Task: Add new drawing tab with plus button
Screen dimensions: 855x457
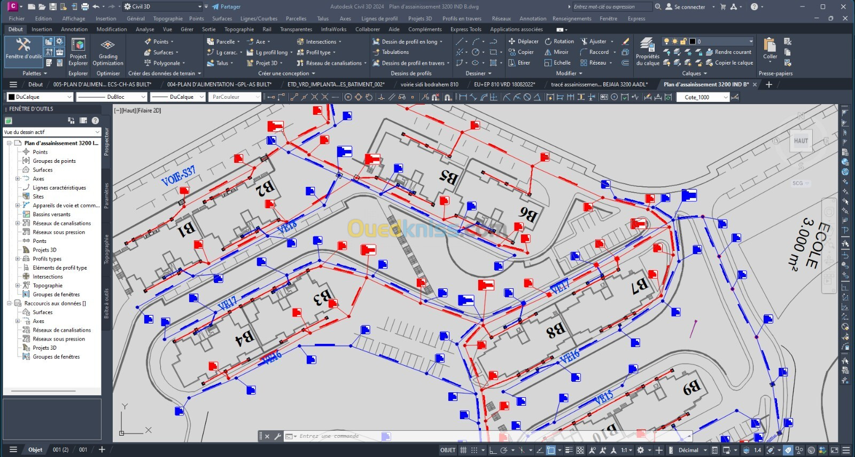Action: coord(769,84)
